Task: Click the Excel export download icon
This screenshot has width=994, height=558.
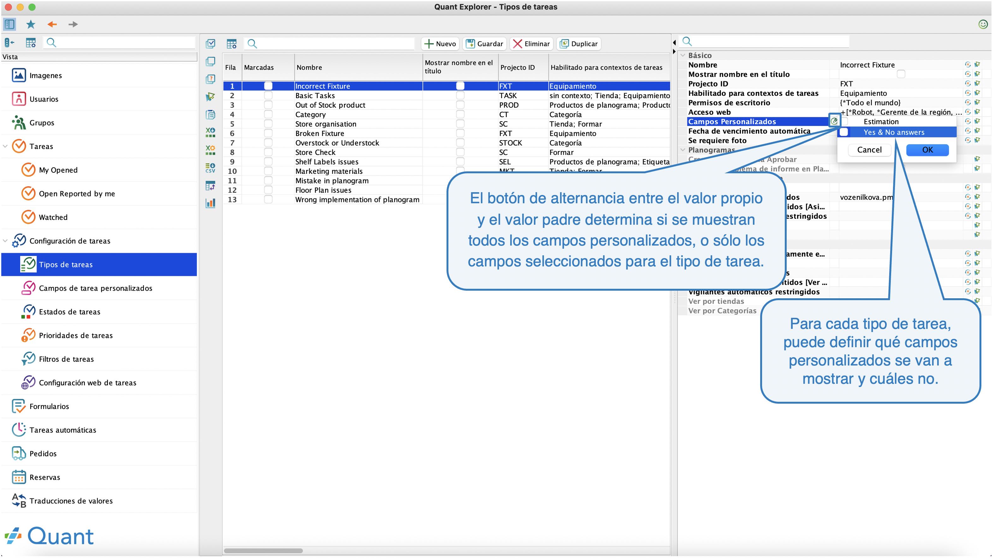Action: [210, 132]
